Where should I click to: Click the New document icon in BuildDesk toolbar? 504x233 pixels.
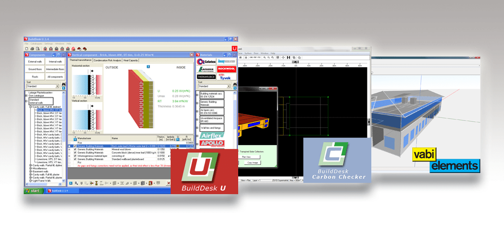tap(27, 49)
